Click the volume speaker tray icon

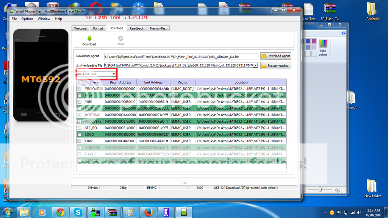(359, 213)
